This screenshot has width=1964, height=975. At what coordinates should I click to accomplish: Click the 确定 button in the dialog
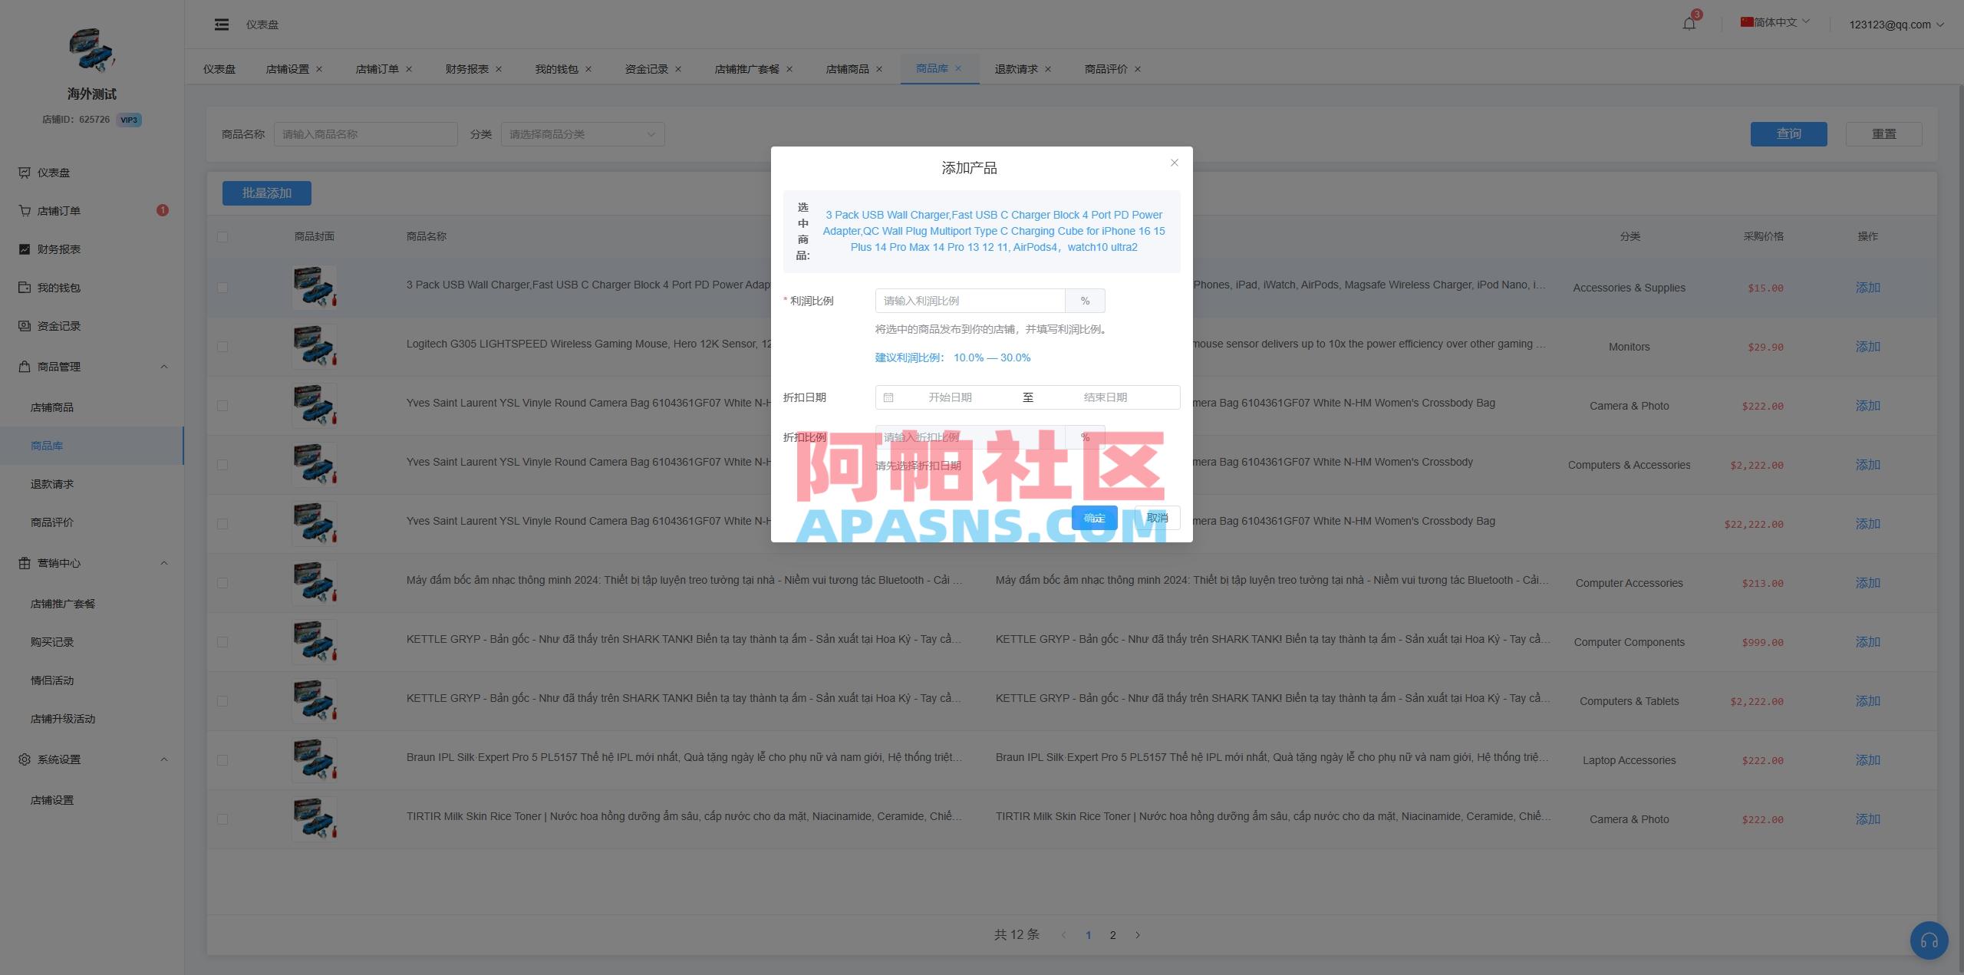[1094, 518]
